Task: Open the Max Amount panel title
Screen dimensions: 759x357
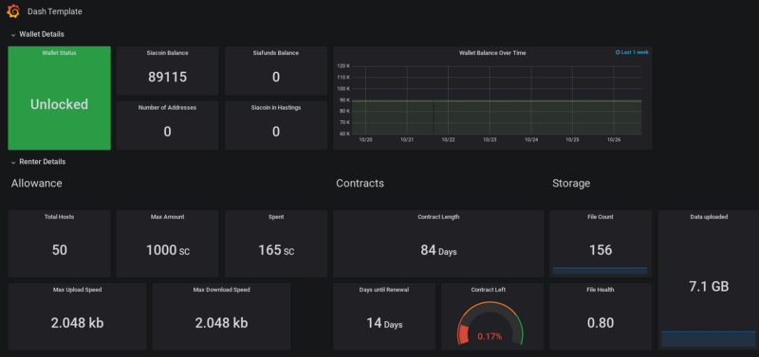Action: tap(168, 217)
